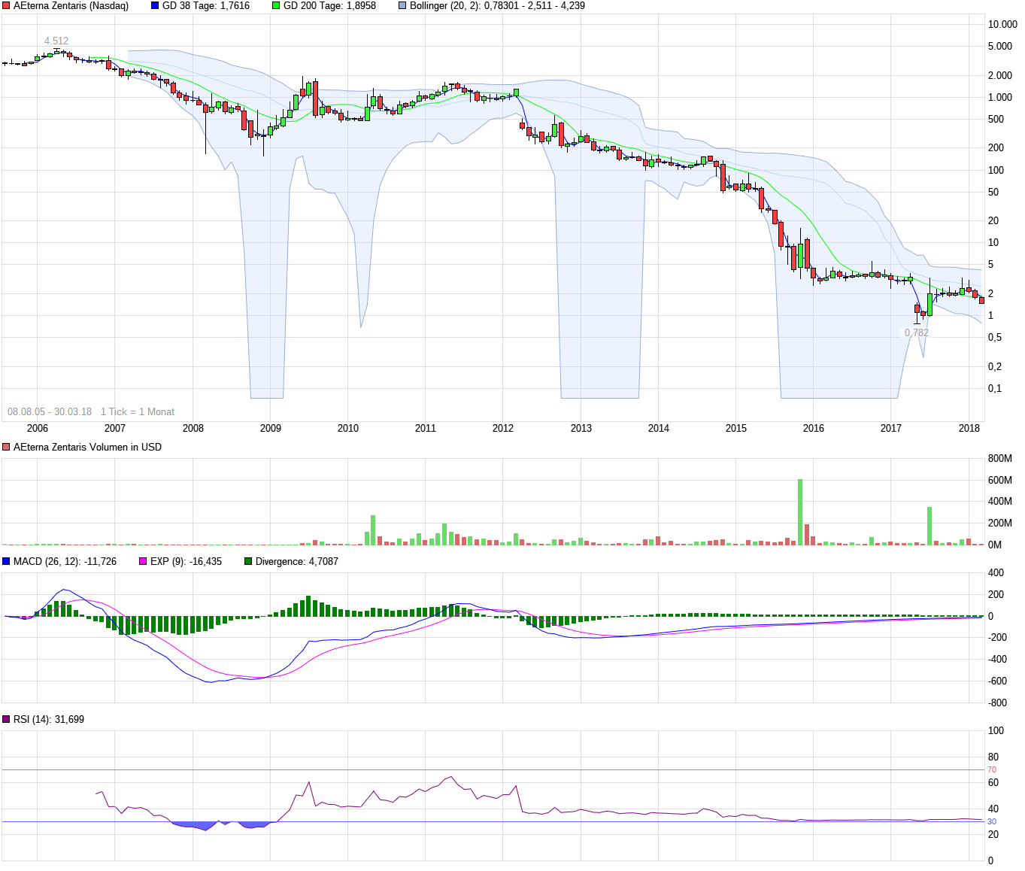Select the 'AEterna Zentaris (Nasdaq)' title label

(71, 6)
